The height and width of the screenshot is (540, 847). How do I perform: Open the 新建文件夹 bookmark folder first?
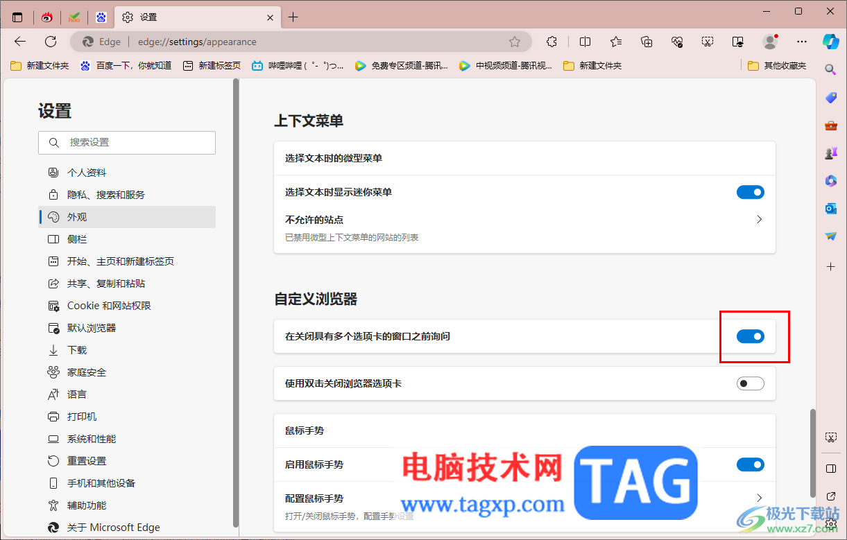coord(40,66)
